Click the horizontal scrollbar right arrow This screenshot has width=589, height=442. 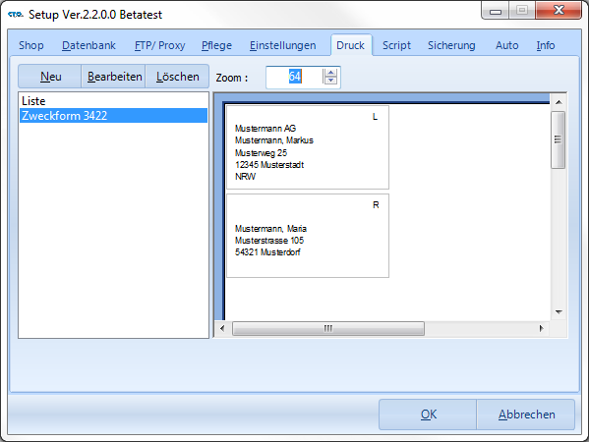tap(541, 328)
